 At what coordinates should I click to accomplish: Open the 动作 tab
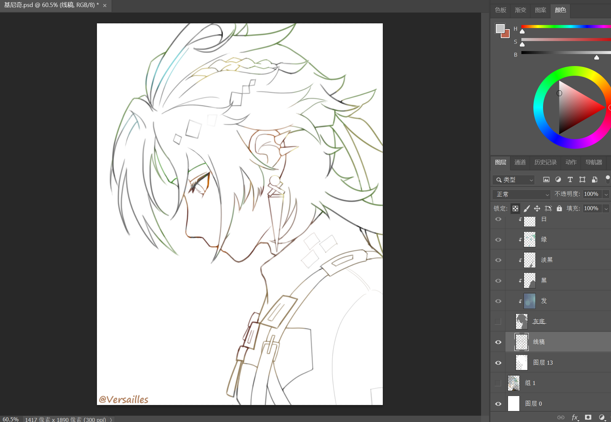(571, 162)
